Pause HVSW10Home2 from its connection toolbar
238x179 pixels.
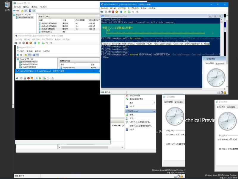point(37,78)
